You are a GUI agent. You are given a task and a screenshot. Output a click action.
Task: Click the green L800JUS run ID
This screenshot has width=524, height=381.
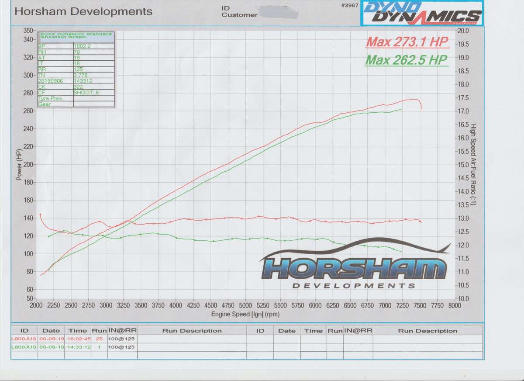[24, 347]
